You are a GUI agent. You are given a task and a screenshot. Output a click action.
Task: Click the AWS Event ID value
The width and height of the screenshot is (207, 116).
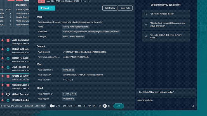85,52
